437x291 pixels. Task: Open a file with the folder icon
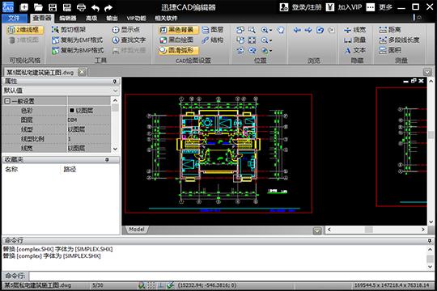pyautogui.click(x=38, y=7)
